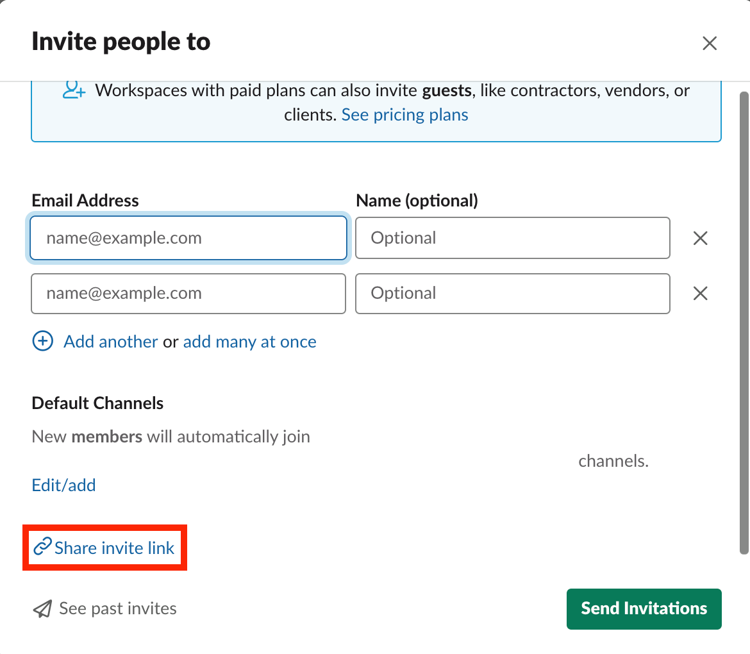Select the second Optional name field
Viewport: 750px width, 654px height.
tap(512, 294)
